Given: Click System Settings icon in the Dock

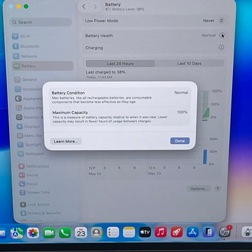Looking at the screenshot, I should pos(225,232).
